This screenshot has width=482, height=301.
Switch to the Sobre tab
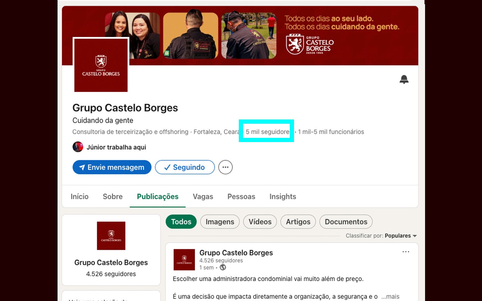click(x=113, y=197)
